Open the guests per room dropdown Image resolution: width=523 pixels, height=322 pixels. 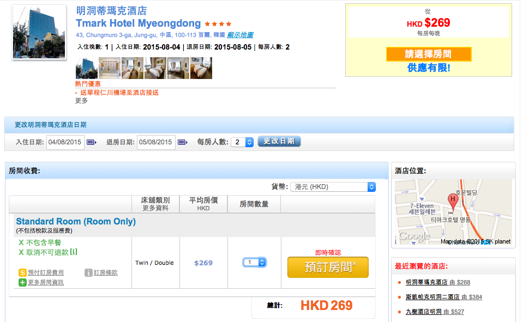click(243, 142)
